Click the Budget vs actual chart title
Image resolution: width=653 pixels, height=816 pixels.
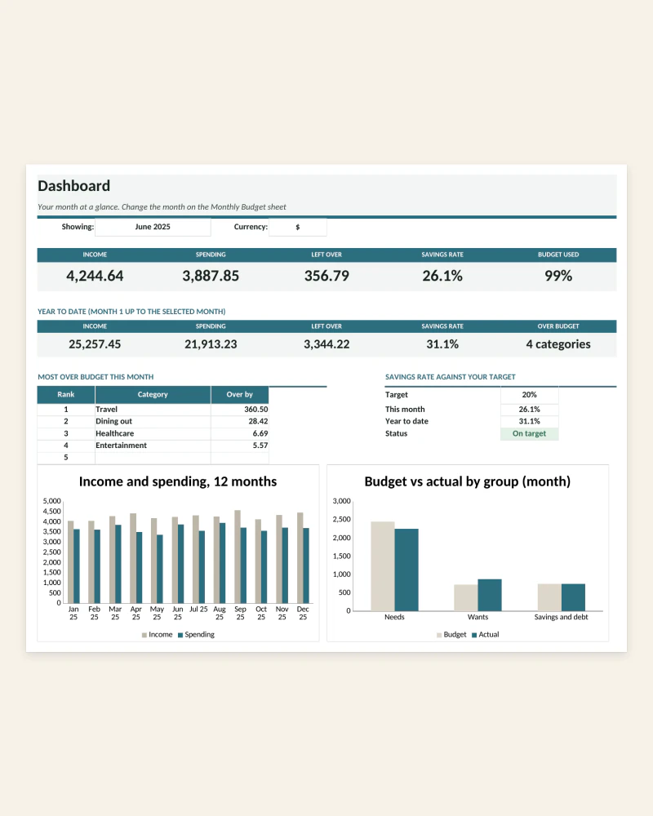(x=467, y=481)
